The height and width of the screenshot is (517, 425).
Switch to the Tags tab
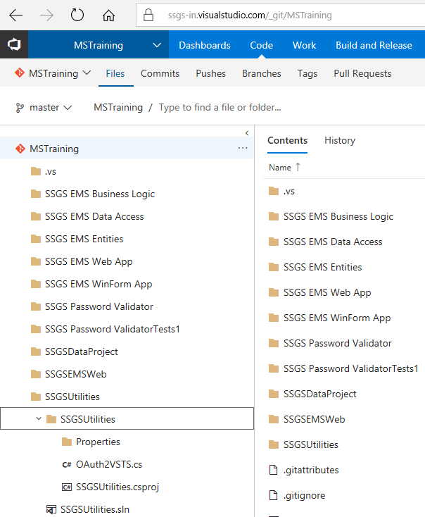click(x=307, y=73)
